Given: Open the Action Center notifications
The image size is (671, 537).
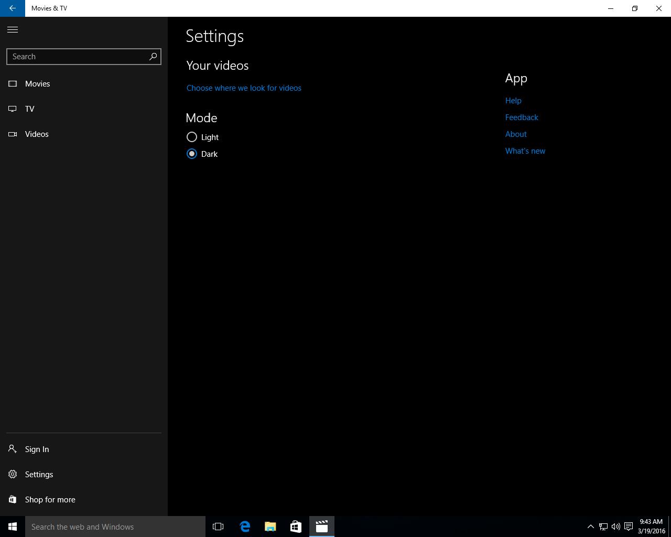Looking at the screenshot, I should [629, 527].
